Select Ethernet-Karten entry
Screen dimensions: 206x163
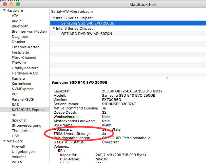click(26, 47)
